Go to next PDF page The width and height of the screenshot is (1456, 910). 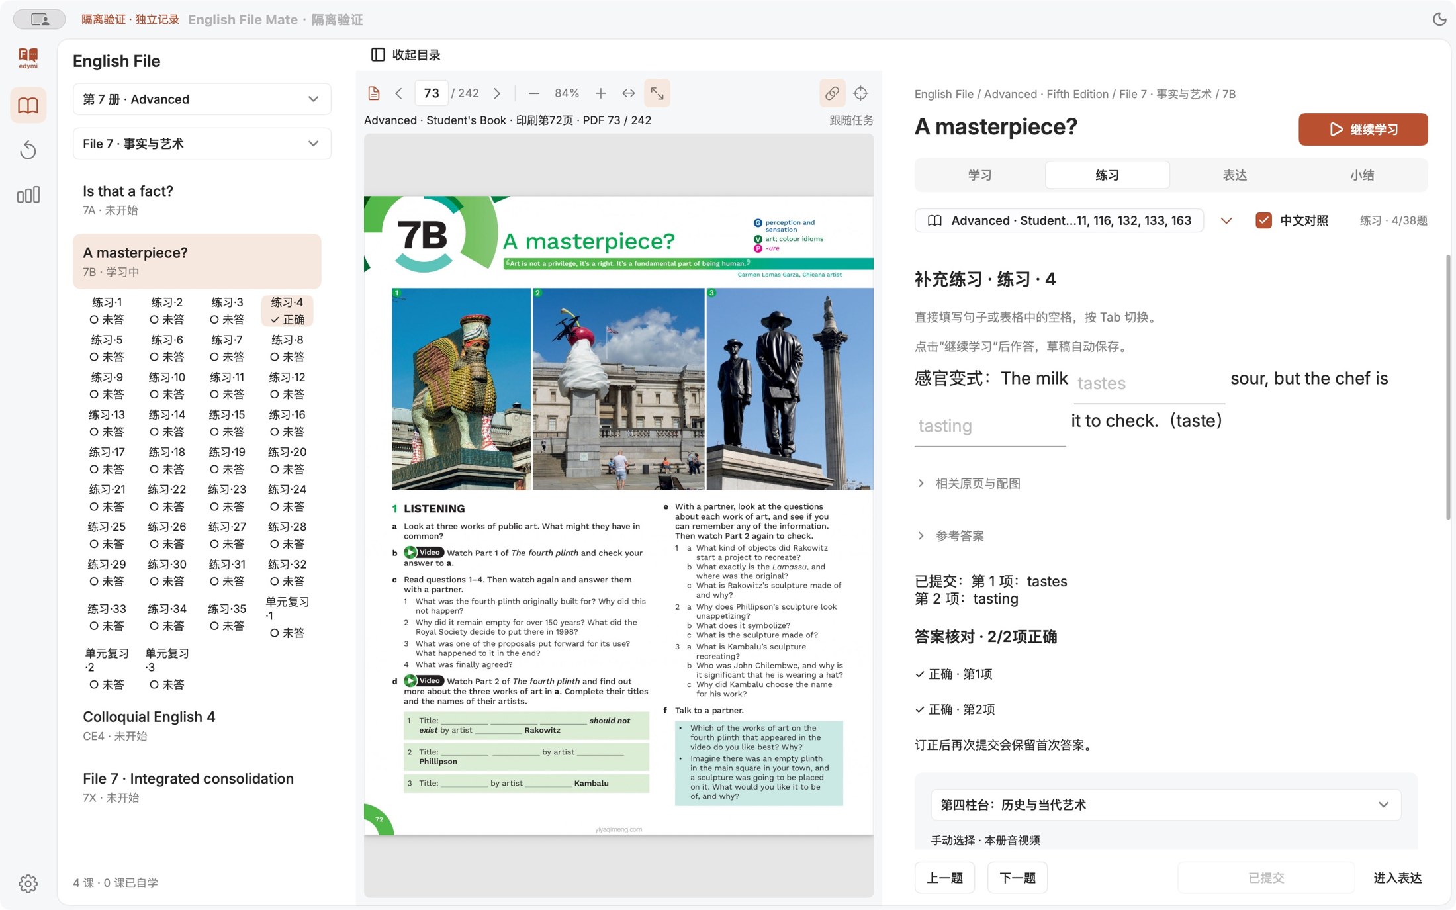coord(497,93)
